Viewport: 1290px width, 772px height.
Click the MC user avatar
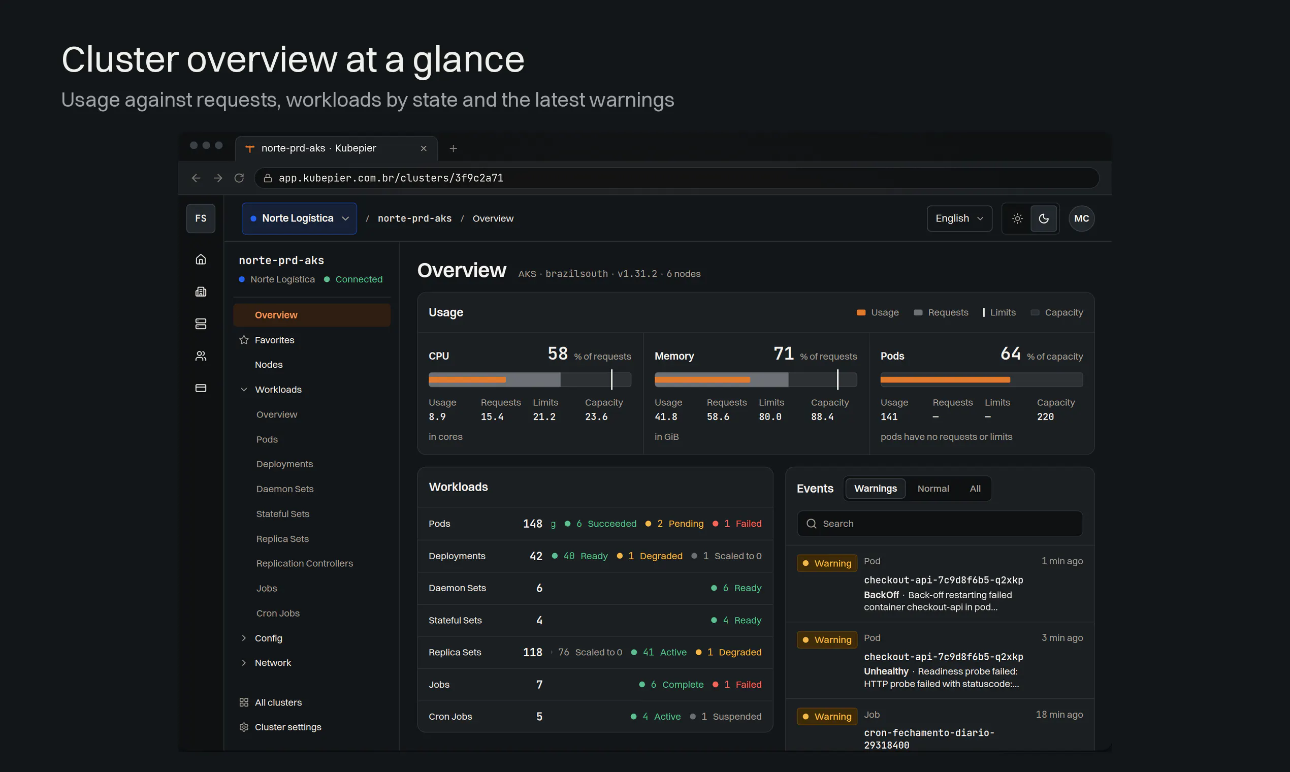[1081, 218]
